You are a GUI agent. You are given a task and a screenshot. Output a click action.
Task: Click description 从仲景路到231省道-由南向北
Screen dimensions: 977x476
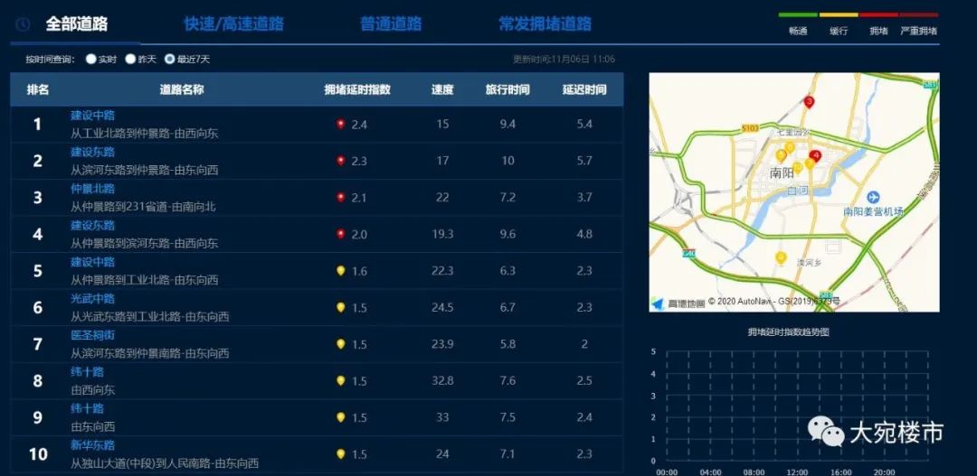tap(143, 207)
